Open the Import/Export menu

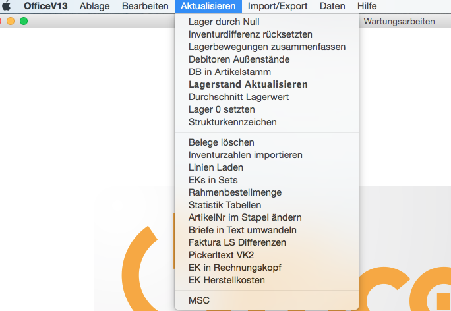coord(278,6)
